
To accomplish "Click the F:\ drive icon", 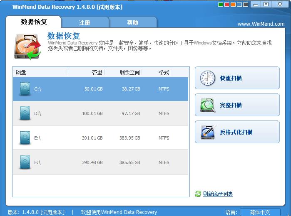I will click(x=25, y=162).
